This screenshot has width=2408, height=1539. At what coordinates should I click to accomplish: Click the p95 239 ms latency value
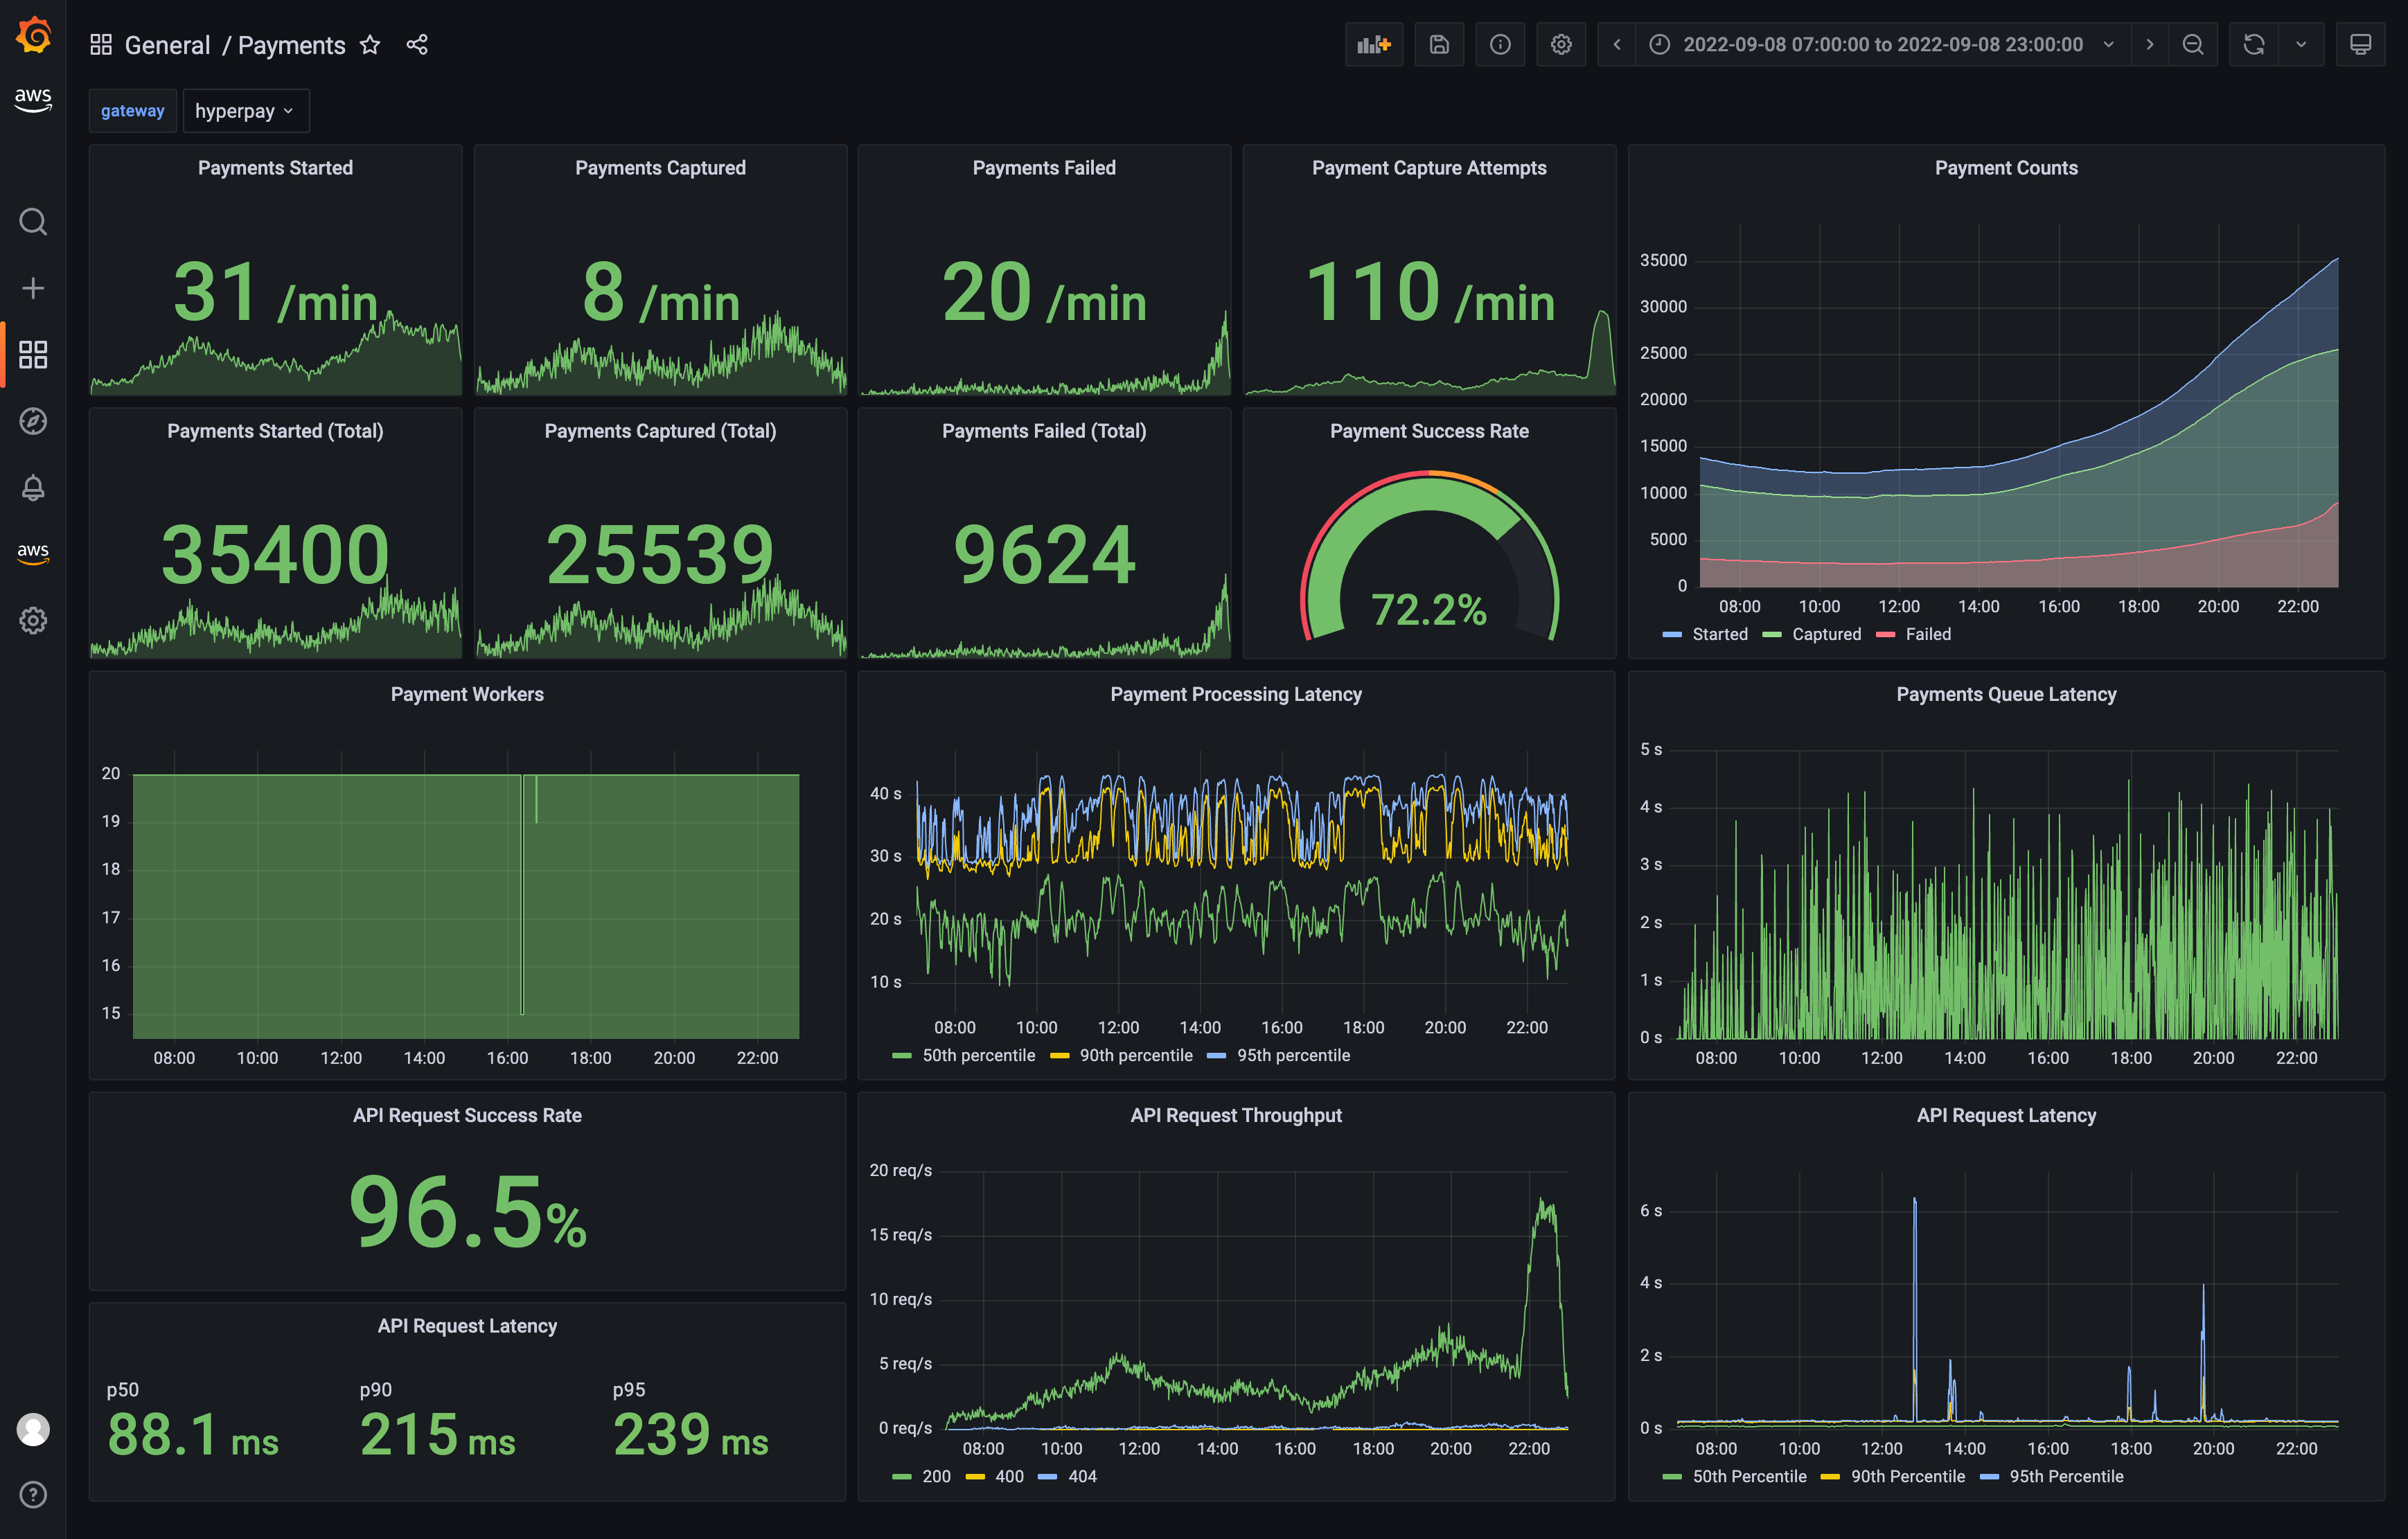(690, 1434)
